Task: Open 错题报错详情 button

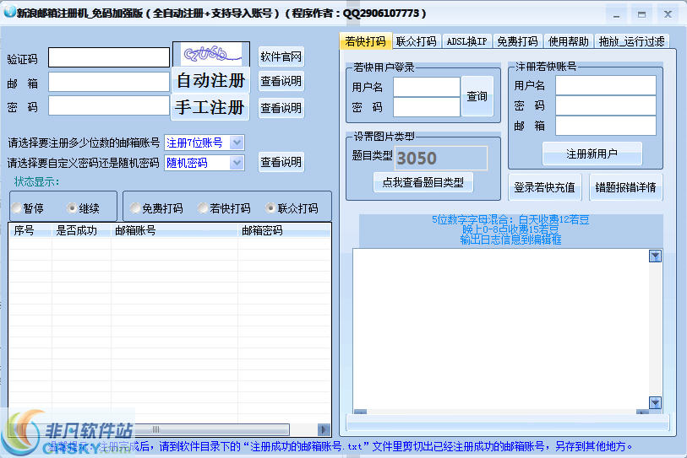Action: click(x=625, y=187)
